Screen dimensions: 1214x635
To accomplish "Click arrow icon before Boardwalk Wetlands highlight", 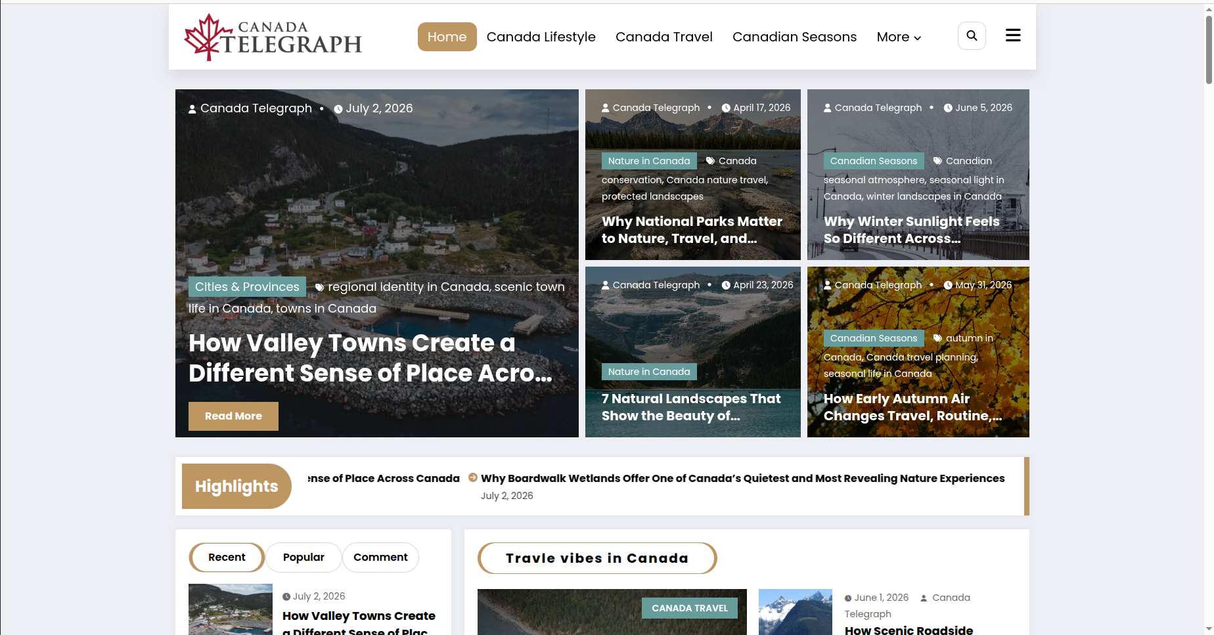I will pos(473,477).
